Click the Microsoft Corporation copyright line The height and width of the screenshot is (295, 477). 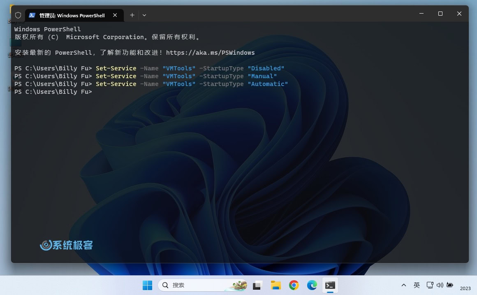coord(107,37)
